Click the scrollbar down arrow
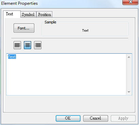Viewport: 139px width, 125px height. pos(129,92)
